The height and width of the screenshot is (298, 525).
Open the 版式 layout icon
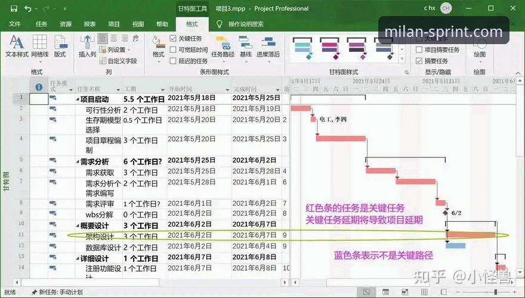60,46
